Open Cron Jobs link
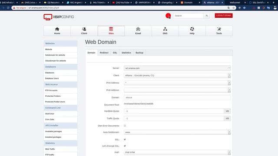 tap(60, 120)
